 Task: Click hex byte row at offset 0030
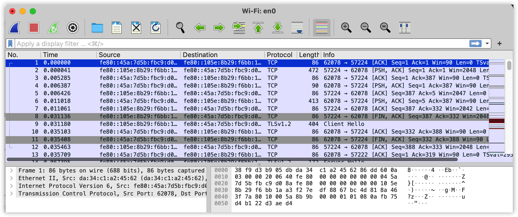(316, 190)
